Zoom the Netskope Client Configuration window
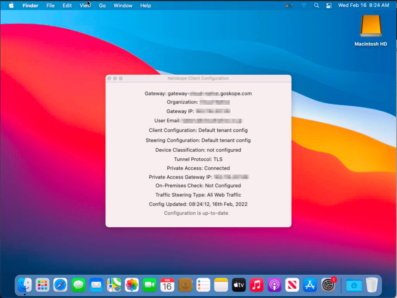The width and height of the screenshot is (397, 298). click(x=121, y=78)
